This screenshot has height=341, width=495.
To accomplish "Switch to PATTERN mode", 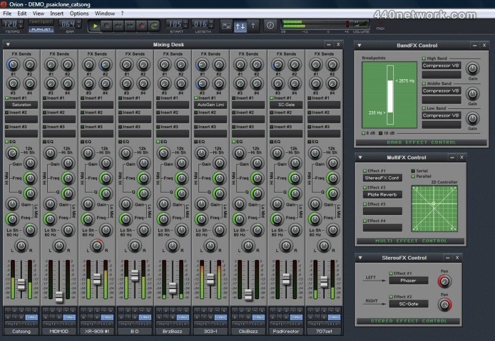I will click(x=41, y=22).
